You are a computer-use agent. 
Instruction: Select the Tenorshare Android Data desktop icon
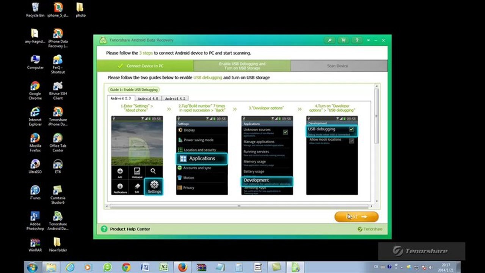click(58, 221)
